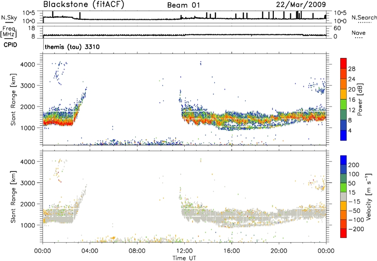This screenshot has height=261, width=377.
Task: Click the '04:00' time tick label
Action: click(x=90, y=251)
